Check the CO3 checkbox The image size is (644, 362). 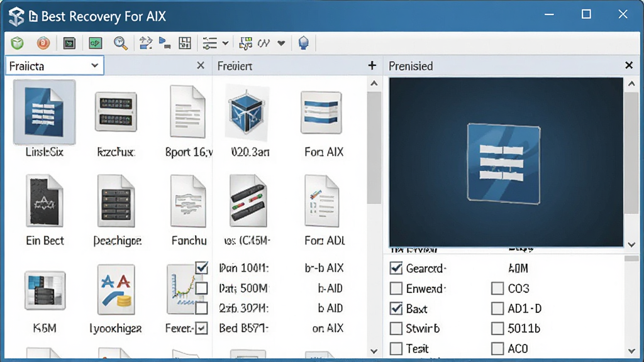(x=497, y=288)
